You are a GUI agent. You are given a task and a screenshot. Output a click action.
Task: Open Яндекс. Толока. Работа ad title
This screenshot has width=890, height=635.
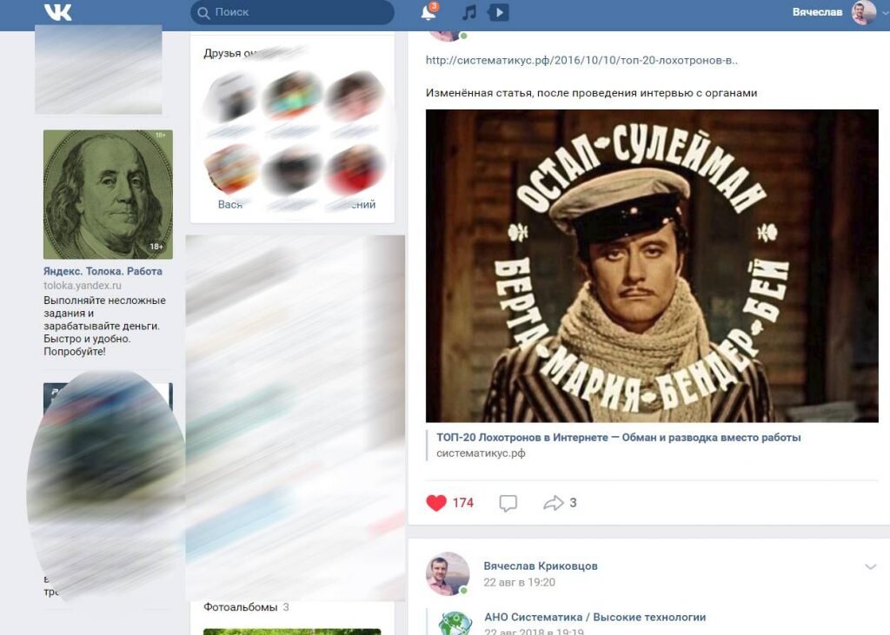[103, 271]
